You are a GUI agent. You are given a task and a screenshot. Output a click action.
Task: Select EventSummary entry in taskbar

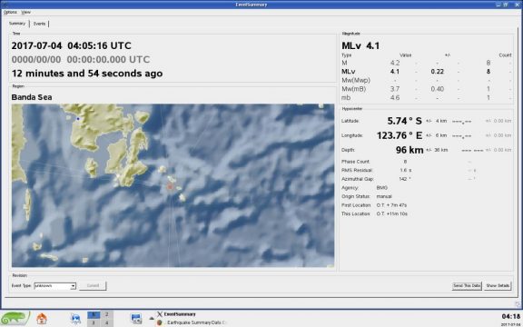tap(180, 314)
